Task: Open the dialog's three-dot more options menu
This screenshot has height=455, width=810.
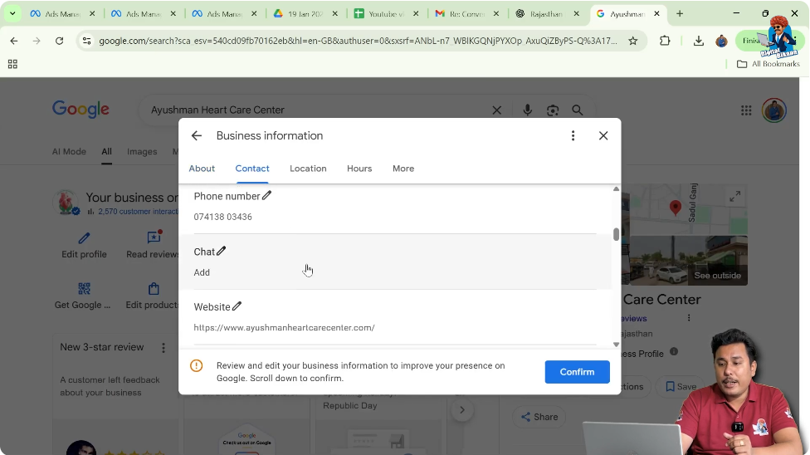Action: 573,135
